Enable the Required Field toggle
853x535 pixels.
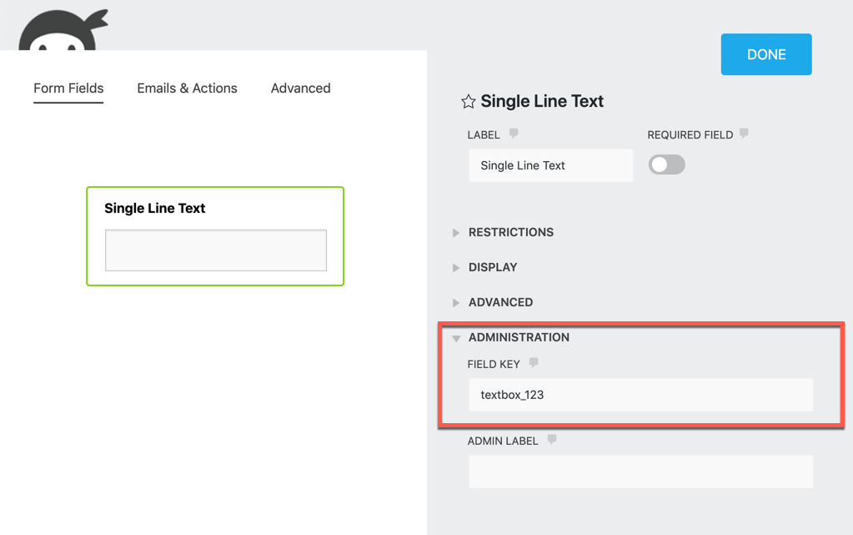(x=666, y=165)
